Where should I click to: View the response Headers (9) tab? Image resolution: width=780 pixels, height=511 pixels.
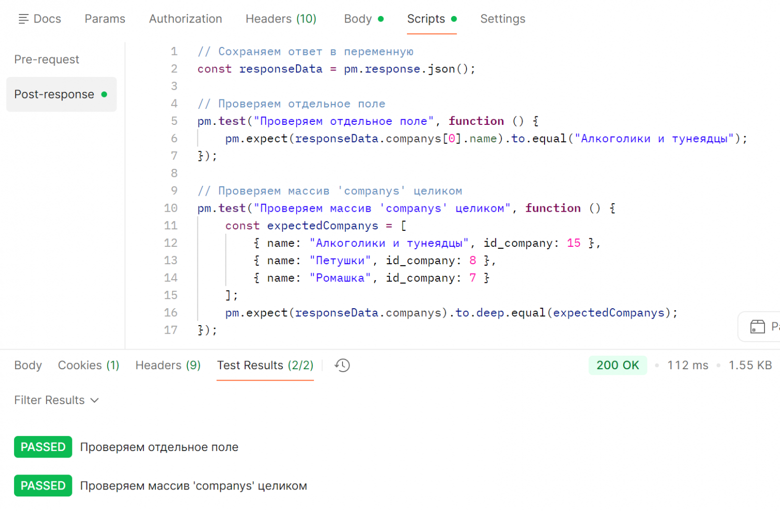pos(167,365)
